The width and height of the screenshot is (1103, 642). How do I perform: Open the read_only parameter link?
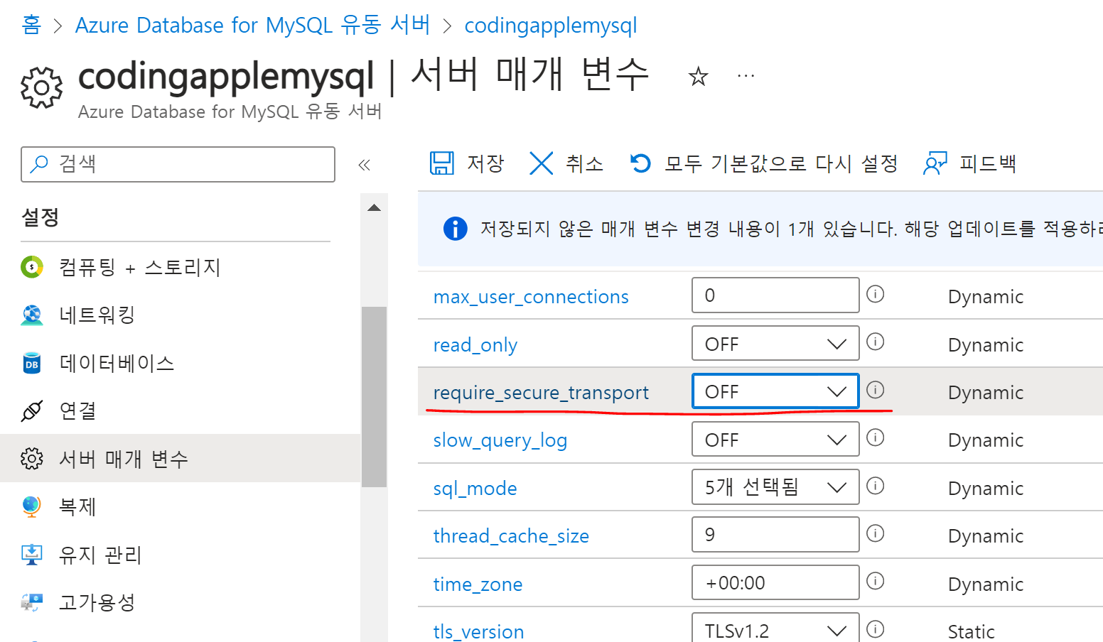pos(475,345)
